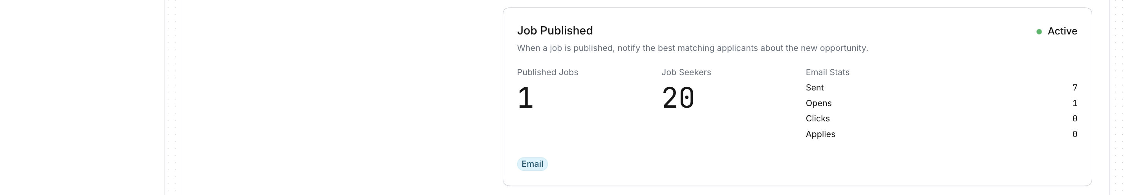Click the Job Published description text
This screenshot has height=195, width=1124.
692,48
